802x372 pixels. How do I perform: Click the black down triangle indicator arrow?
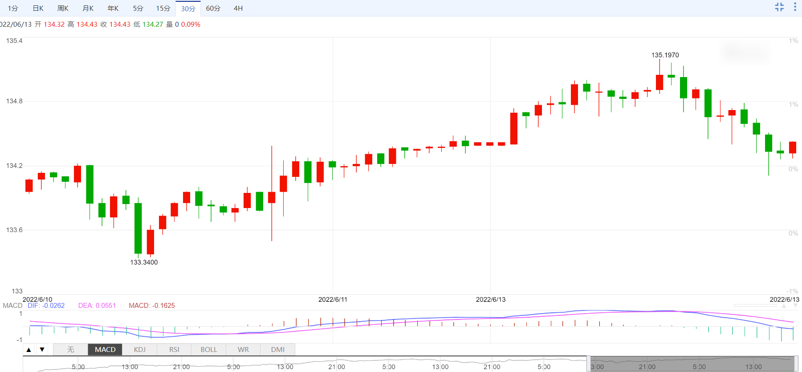[42, 350]
